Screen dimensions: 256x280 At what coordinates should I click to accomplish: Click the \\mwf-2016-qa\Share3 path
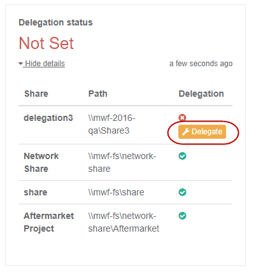111,124
